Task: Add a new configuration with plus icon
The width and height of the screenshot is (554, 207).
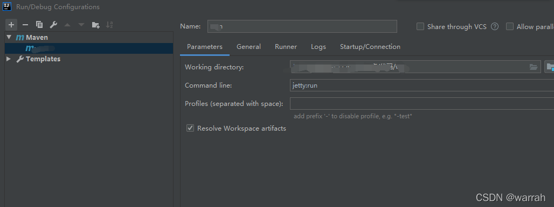Action: coord(11,25)
